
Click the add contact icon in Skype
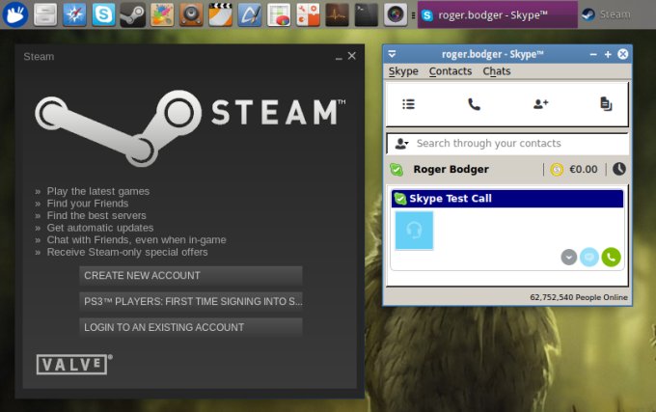coord(540,104)
